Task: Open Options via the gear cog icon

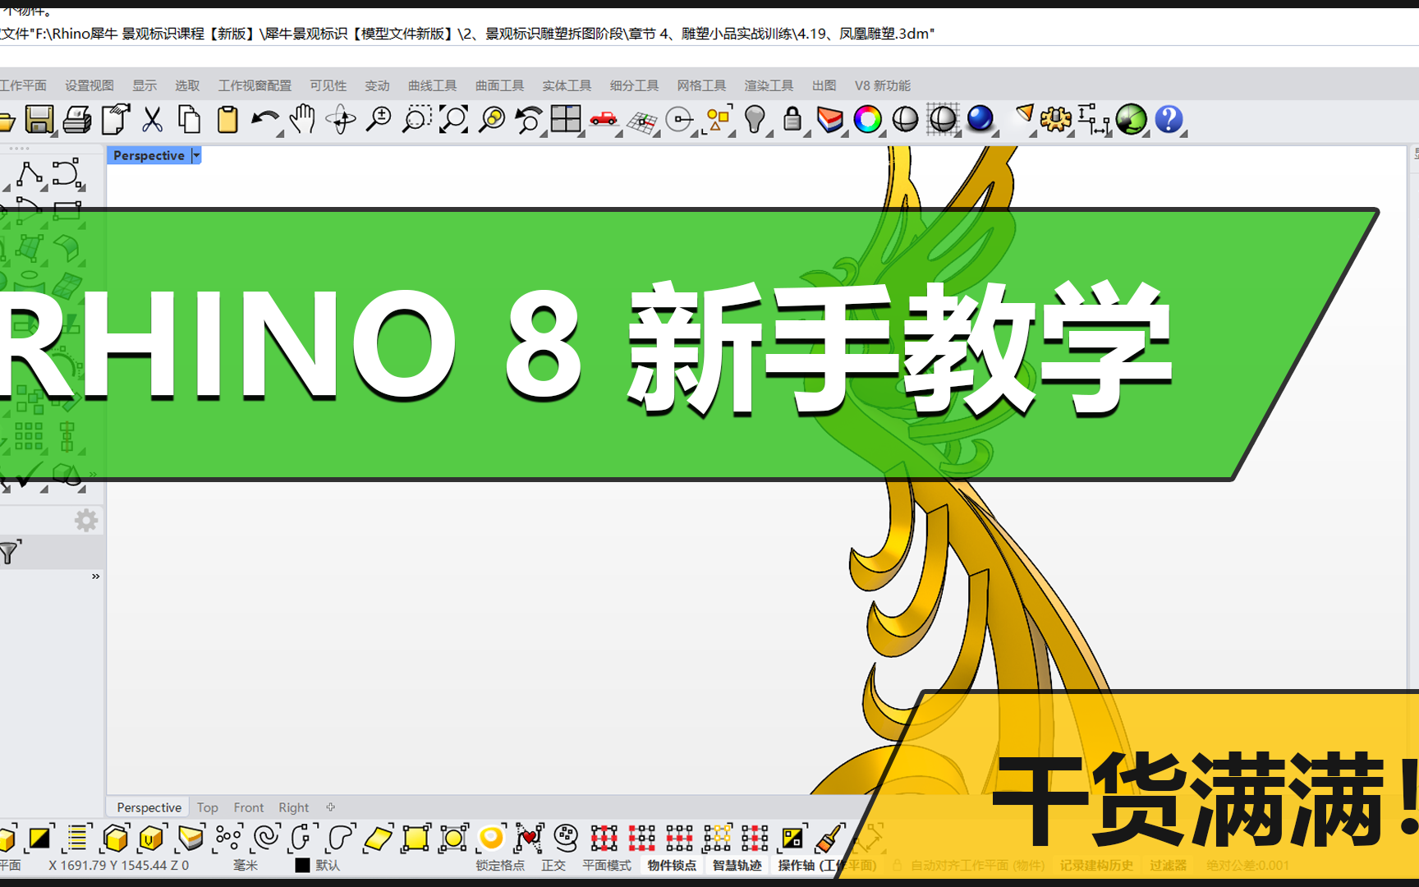Action: click(1055, 120)
